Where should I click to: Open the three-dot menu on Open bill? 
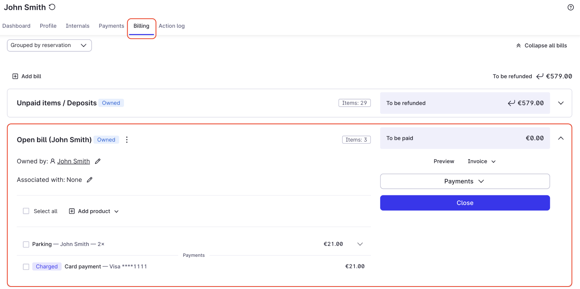point(127,140)
